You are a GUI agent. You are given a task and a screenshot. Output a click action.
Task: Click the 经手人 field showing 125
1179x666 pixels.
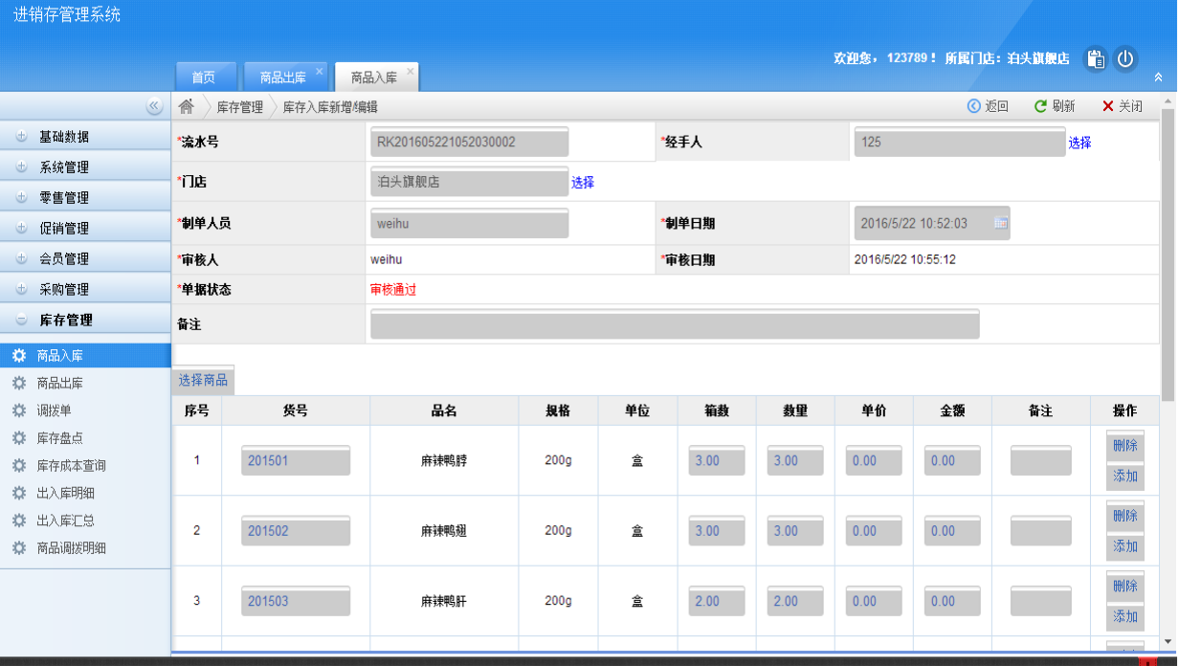coord(960,142)
